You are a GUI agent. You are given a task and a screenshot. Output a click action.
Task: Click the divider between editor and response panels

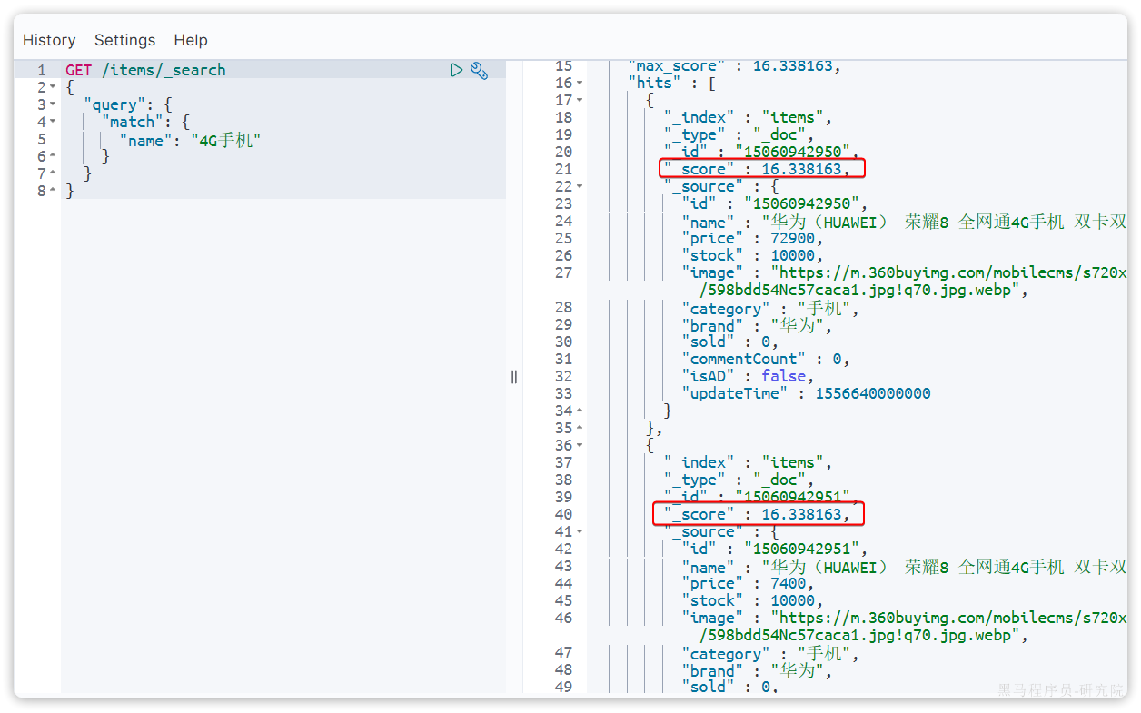[x=514, y=376]
